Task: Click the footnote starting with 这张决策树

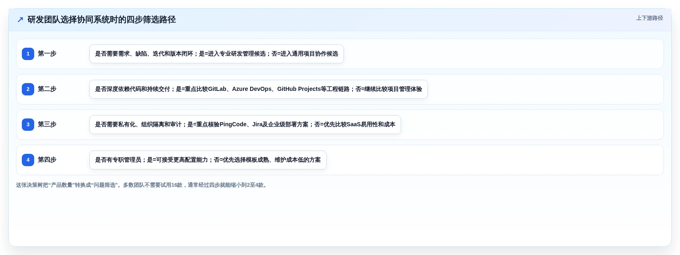Action: 143,185
